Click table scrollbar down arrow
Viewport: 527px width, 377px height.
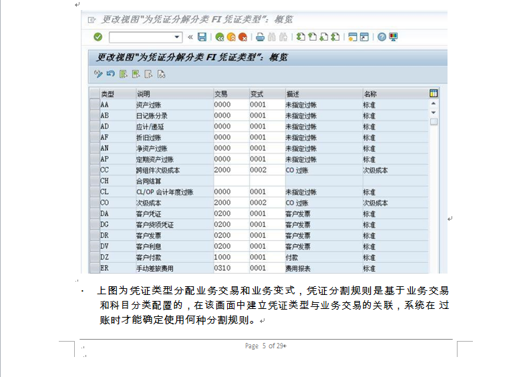tap(433, 113)
